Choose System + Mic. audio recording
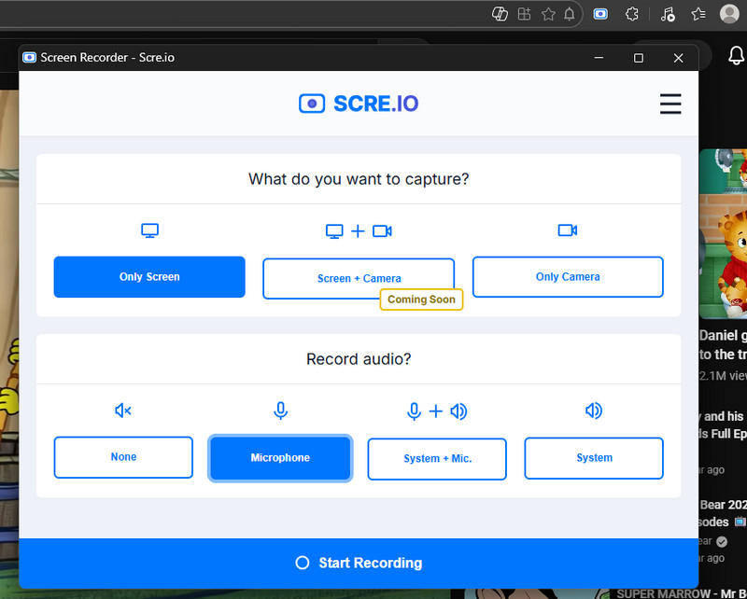Screen dimensions: 747x599 [436, 458]
